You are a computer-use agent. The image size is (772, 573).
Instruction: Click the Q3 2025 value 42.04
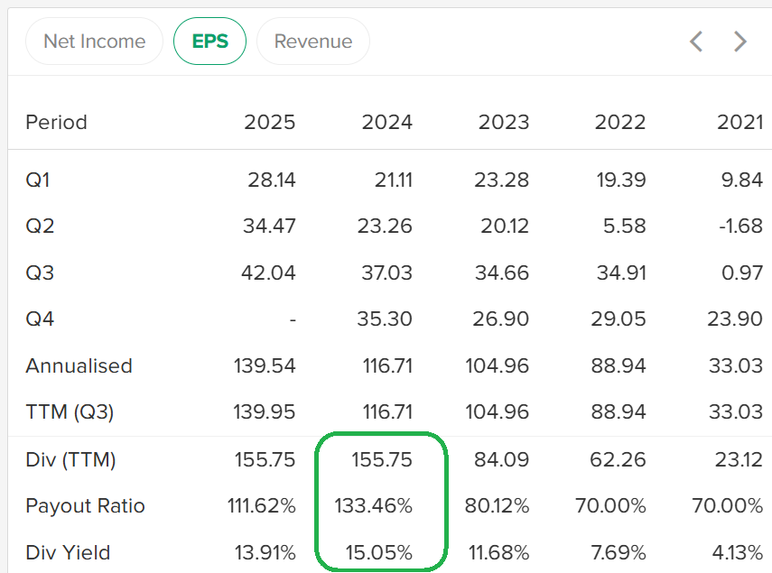pyautogui.click(x=268, y=273)
